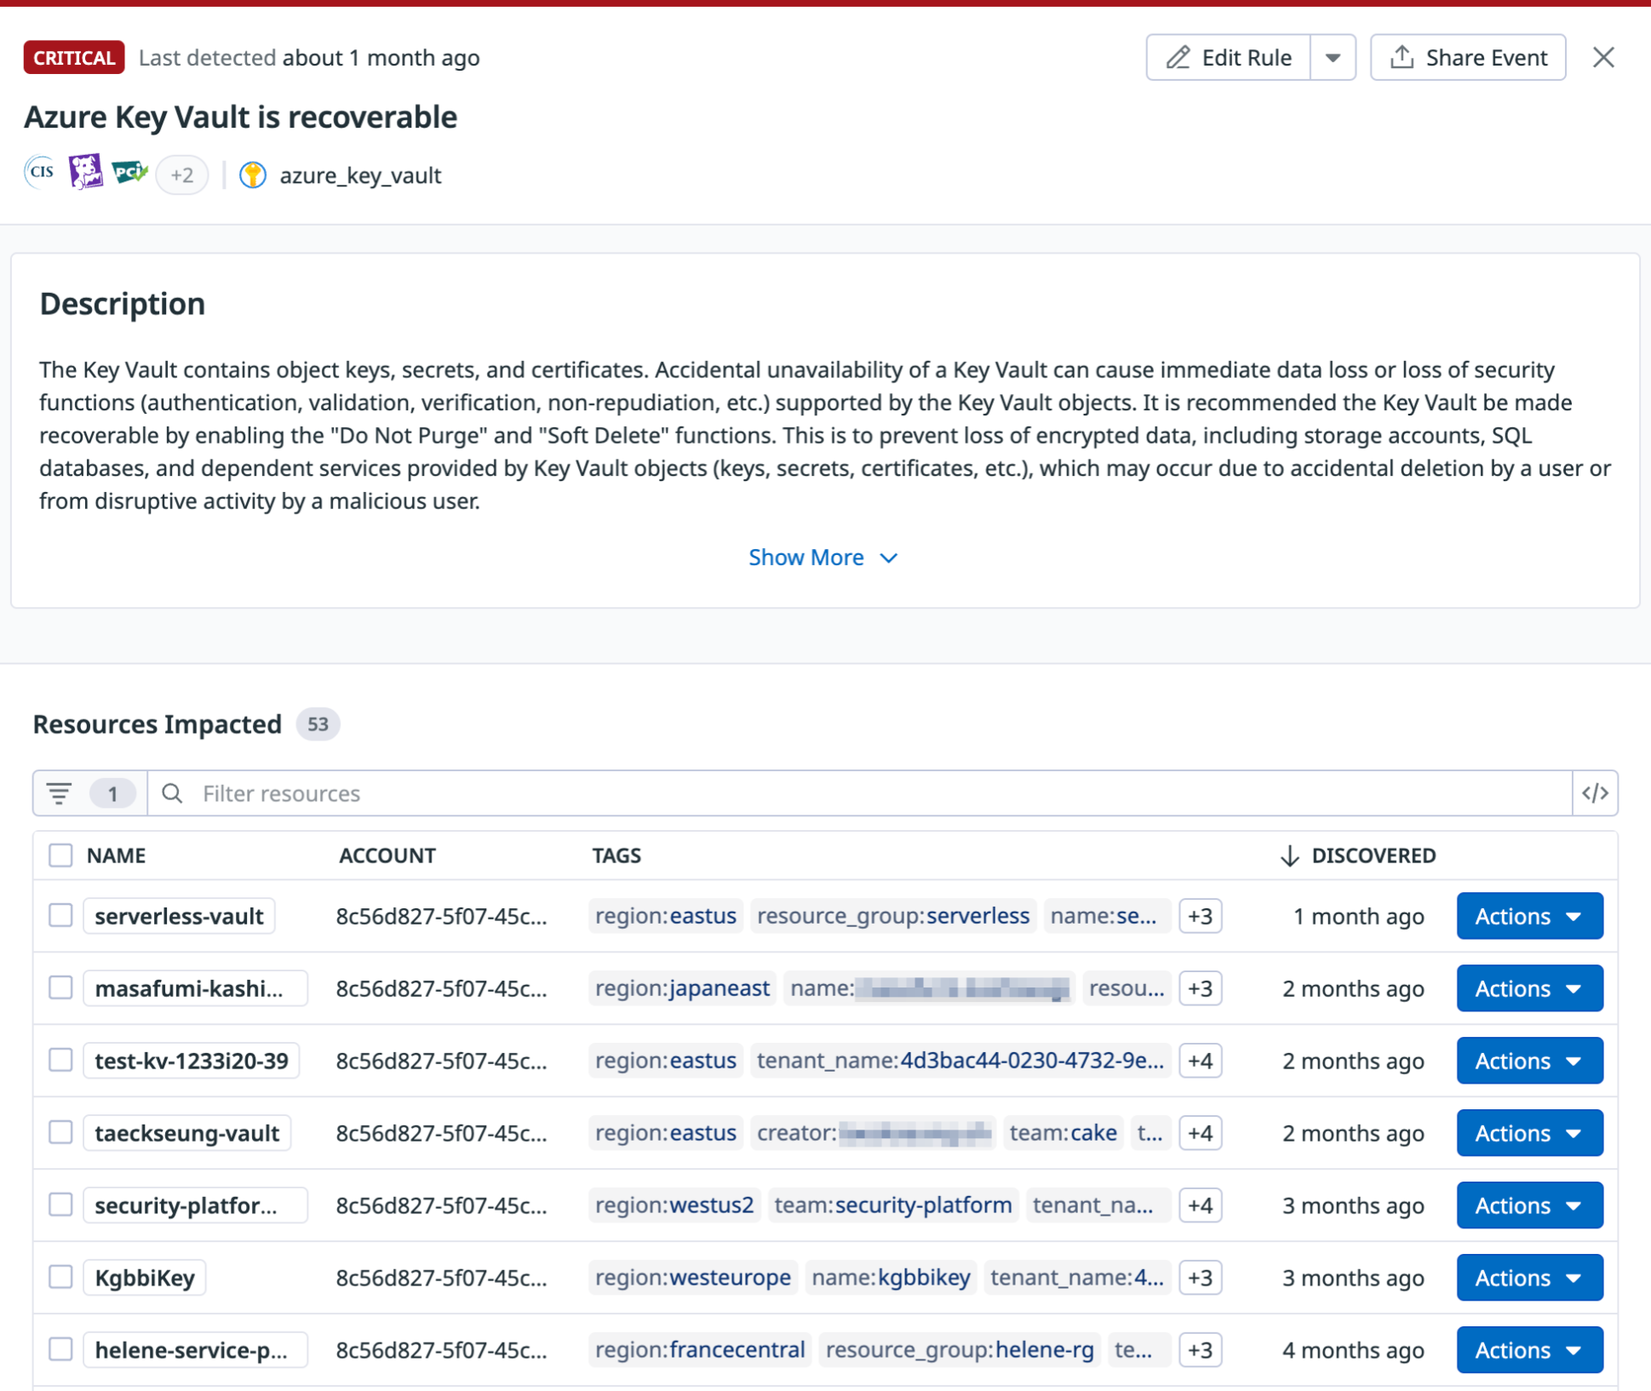Open the masafumi-kashi resource name
This screenshot has width=1651, height=1391.
pyautogui.click(x=195, y=988)
